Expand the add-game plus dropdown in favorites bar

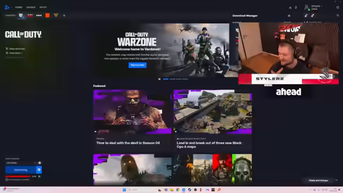(x=64, y=16)
